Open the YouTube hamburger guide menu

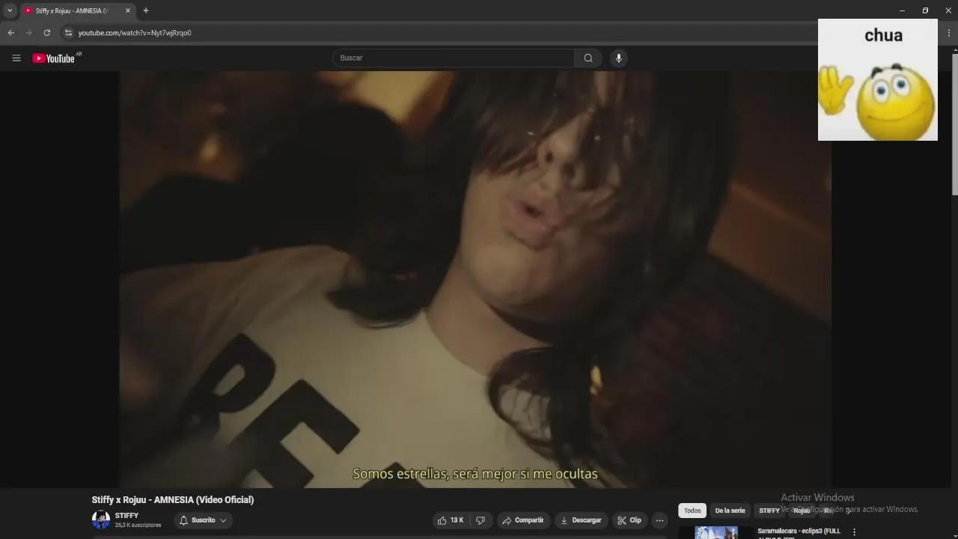pos(16,58)
